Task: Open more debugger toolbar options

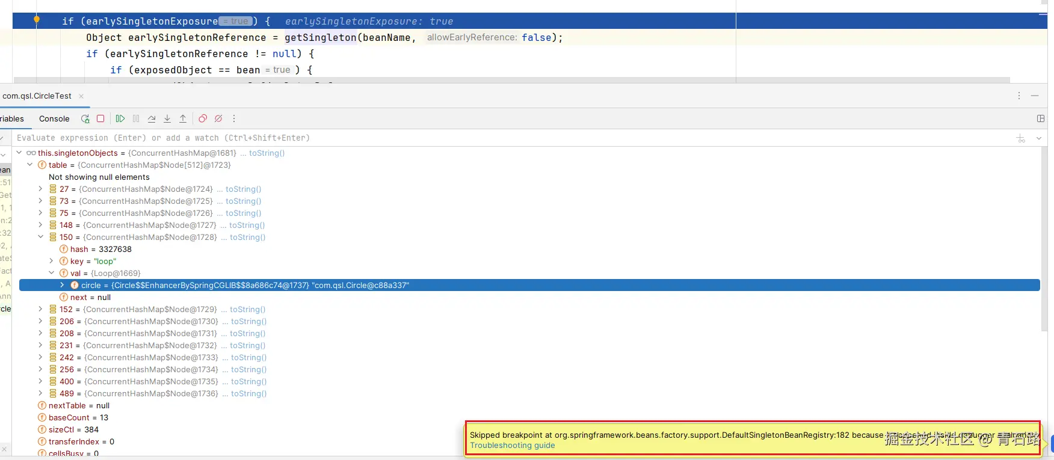Action: (234, 119)
